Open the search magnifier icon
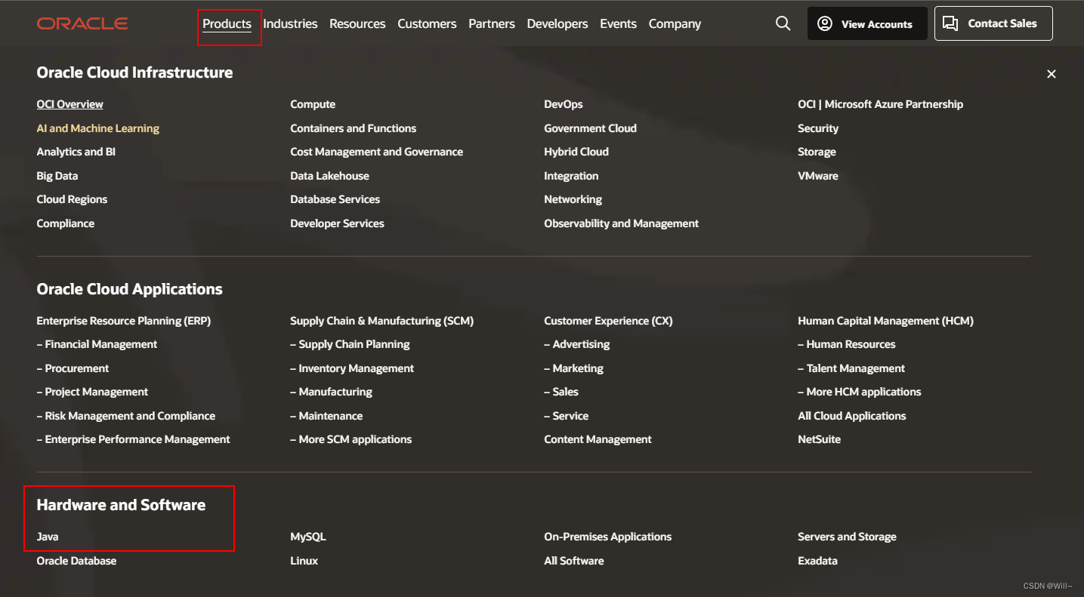Screen dimensions: 1084x597 [x=783, y=24]
